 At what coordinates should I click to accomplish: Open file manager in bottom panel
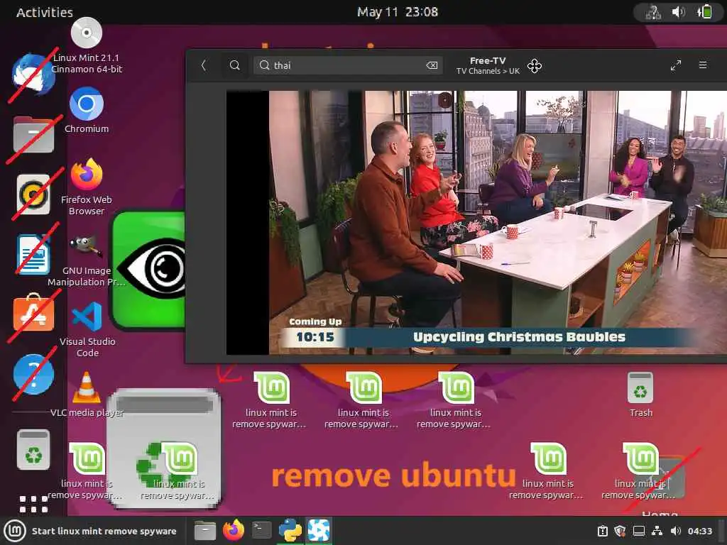point(205,531)
